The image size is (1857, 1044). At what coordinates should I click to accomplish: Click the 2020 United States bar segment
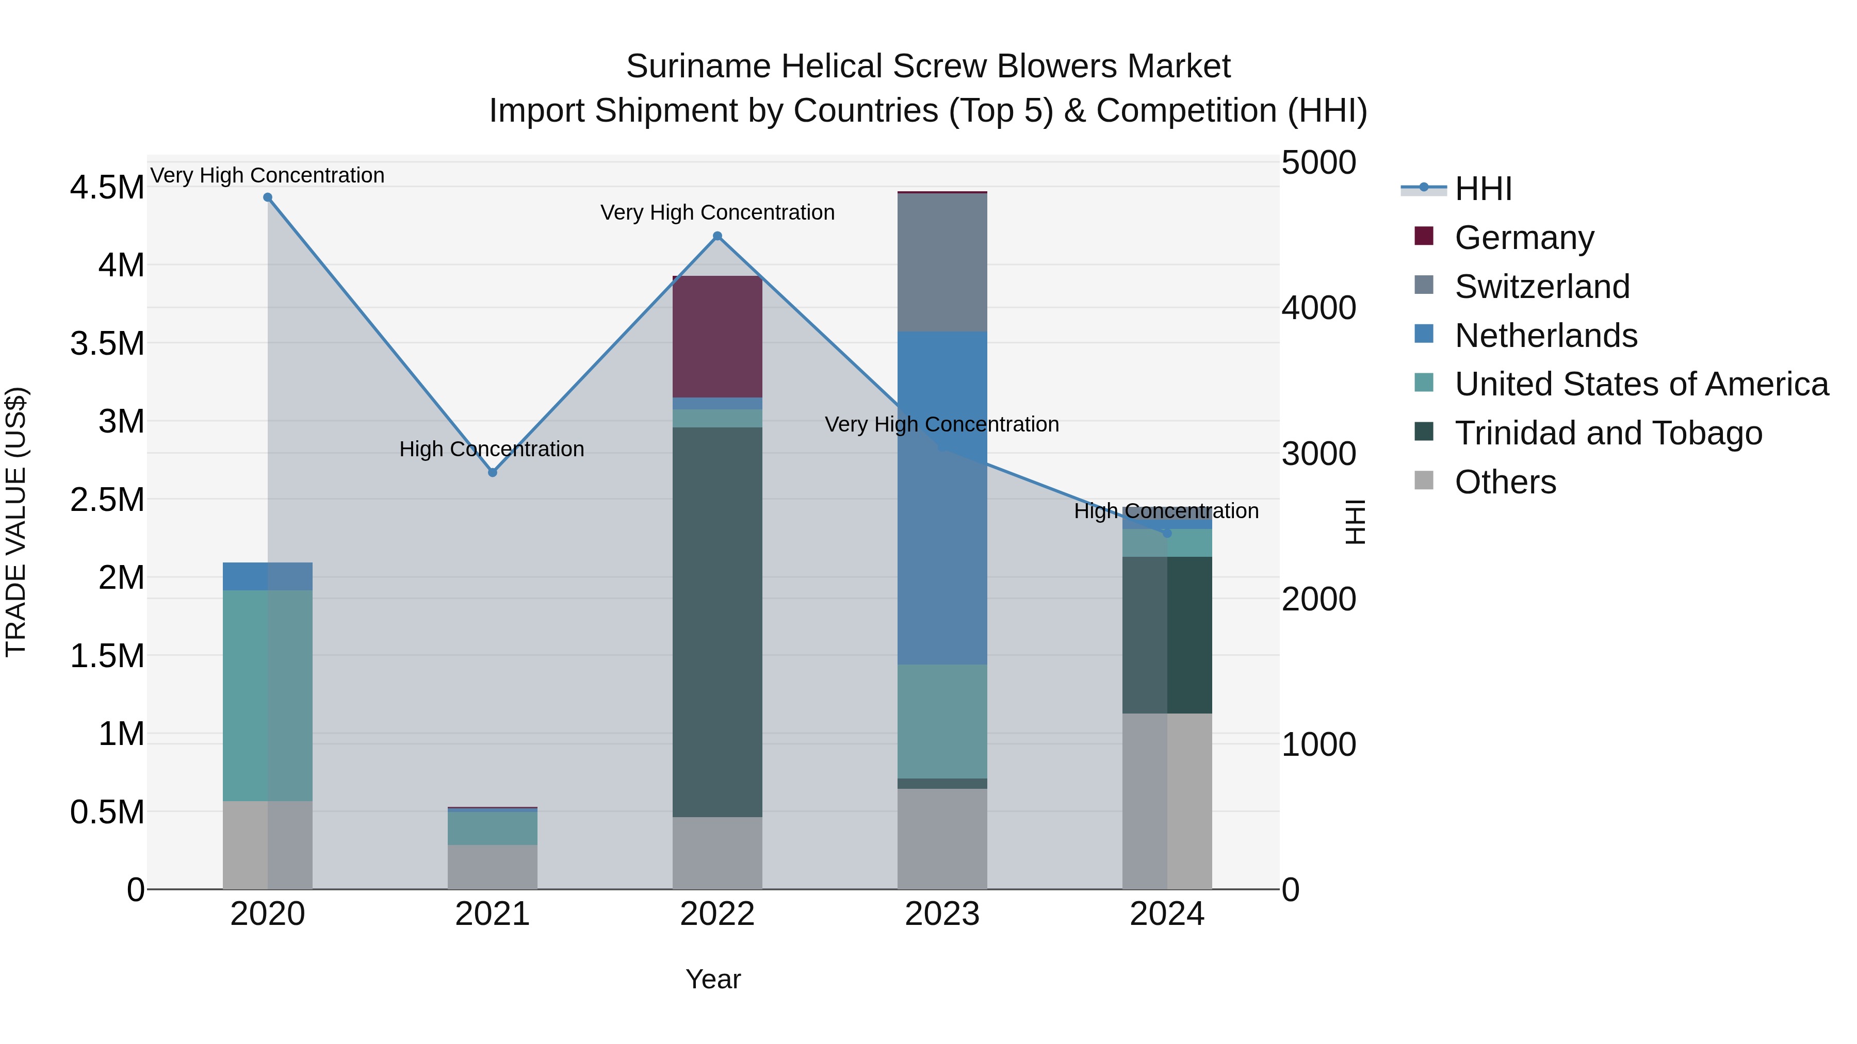(267, 696)
